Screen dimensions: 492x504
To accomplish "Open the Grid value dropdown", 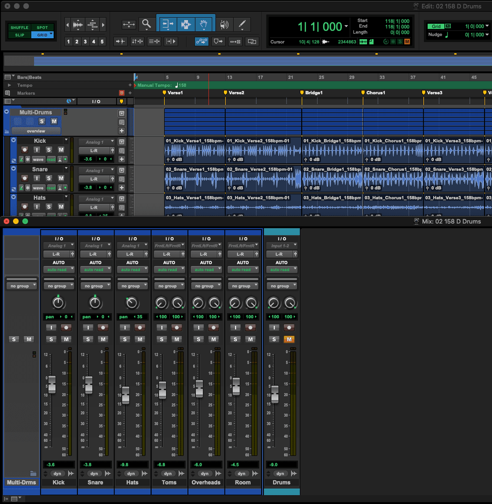I will 487,26.
